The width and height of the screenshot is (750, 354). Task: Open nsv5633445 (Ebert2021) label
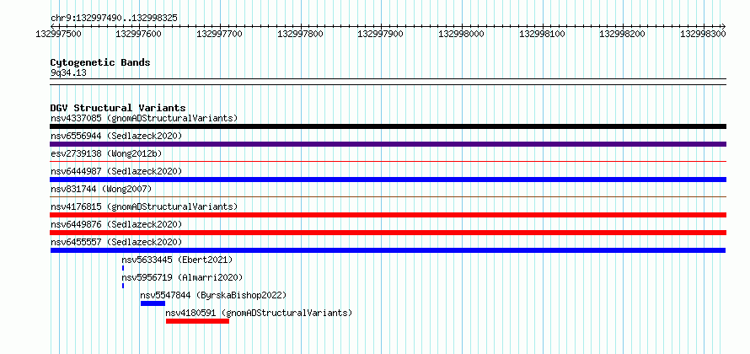pos(177,260)
